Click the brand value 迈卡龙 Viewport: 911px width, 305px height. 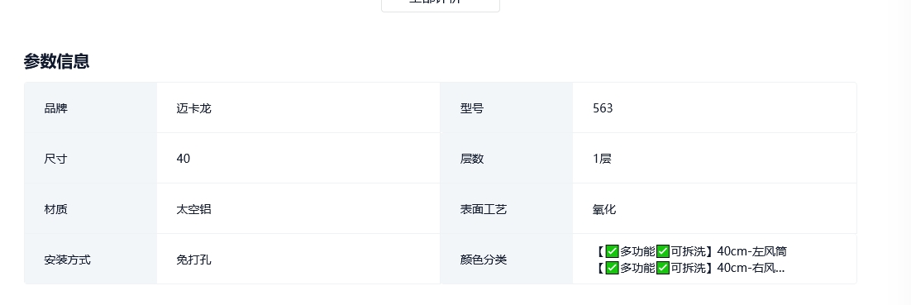(193, 108)
